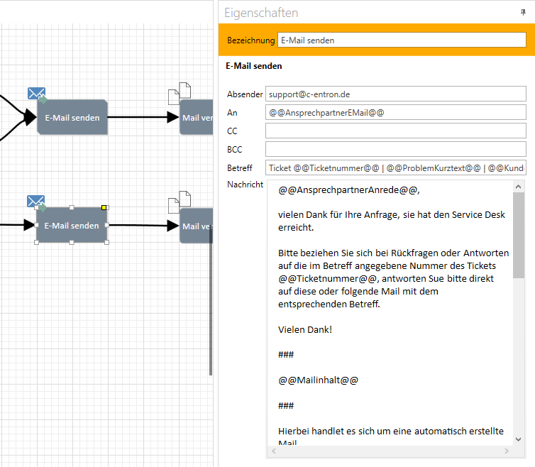Click the arrowhead entering upper E-Mail senden

pos(29,118)
